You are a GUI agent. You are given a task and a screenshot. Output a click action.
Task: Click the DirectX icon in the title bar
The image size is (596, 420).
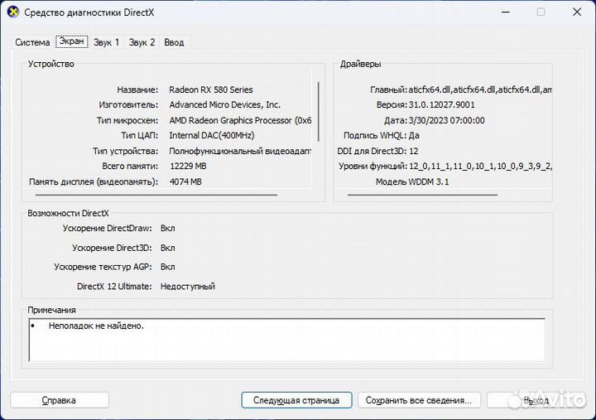point(13,12)
